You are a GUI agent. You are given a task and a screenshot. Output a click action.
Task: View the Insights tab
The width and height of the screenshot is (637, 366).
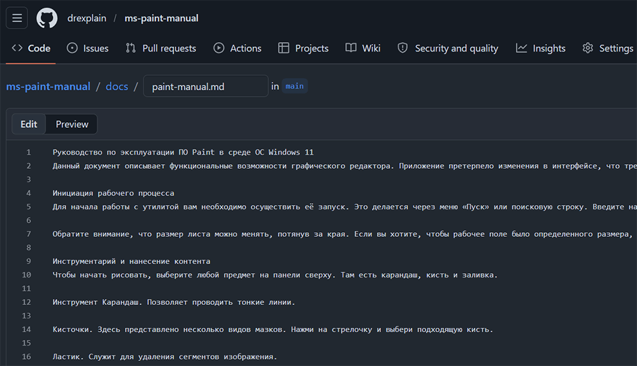541,48
